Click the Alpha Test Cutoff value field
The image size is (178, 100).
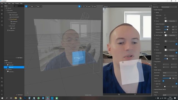click(x=174, y=86)
